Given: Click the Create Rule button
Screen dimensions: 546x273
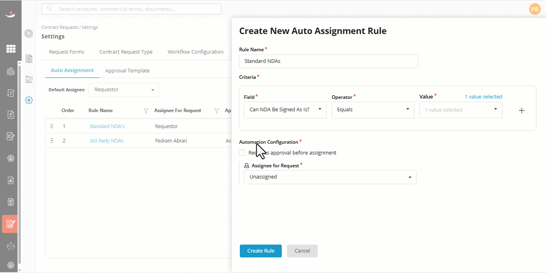Looking at the screenshot, I should [261, 251].
